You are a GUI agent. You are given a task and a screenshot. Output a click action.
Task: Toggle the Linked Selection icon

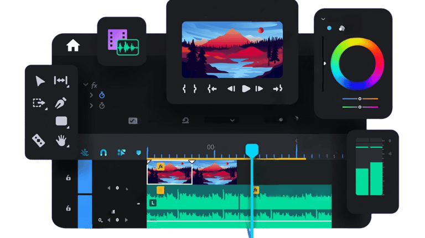pyautogui.click(x=121, y=152)
